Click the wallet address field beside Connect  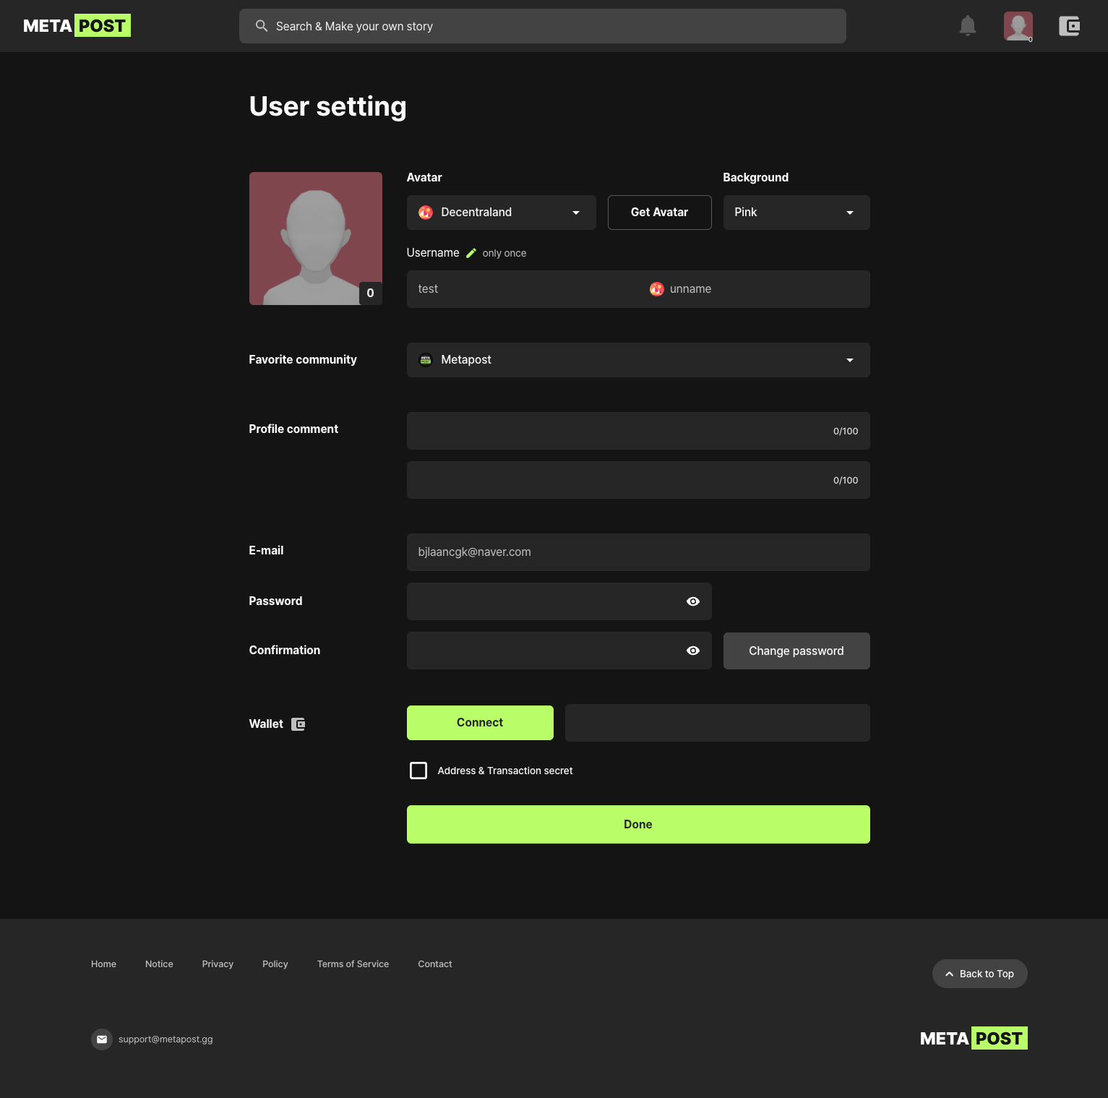(x=718, y=723)
